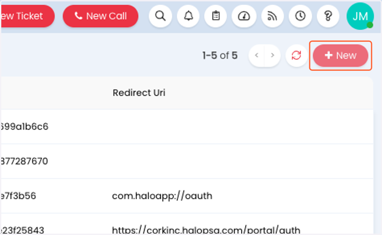This screenshot has height=235, width=382.
Task: Sort by Redirect Uri column header
Action: click(x=139, y=93)
